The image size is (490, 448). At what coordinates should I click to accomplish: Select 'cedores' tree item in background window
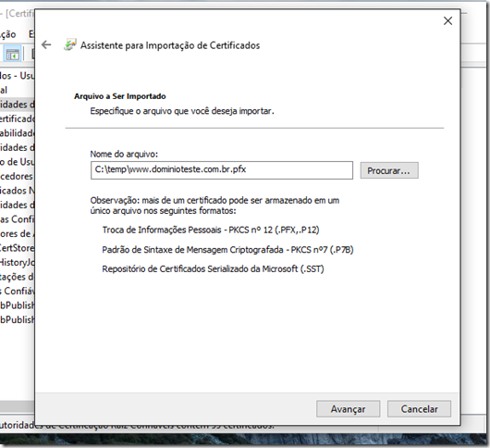coord(17,176)
